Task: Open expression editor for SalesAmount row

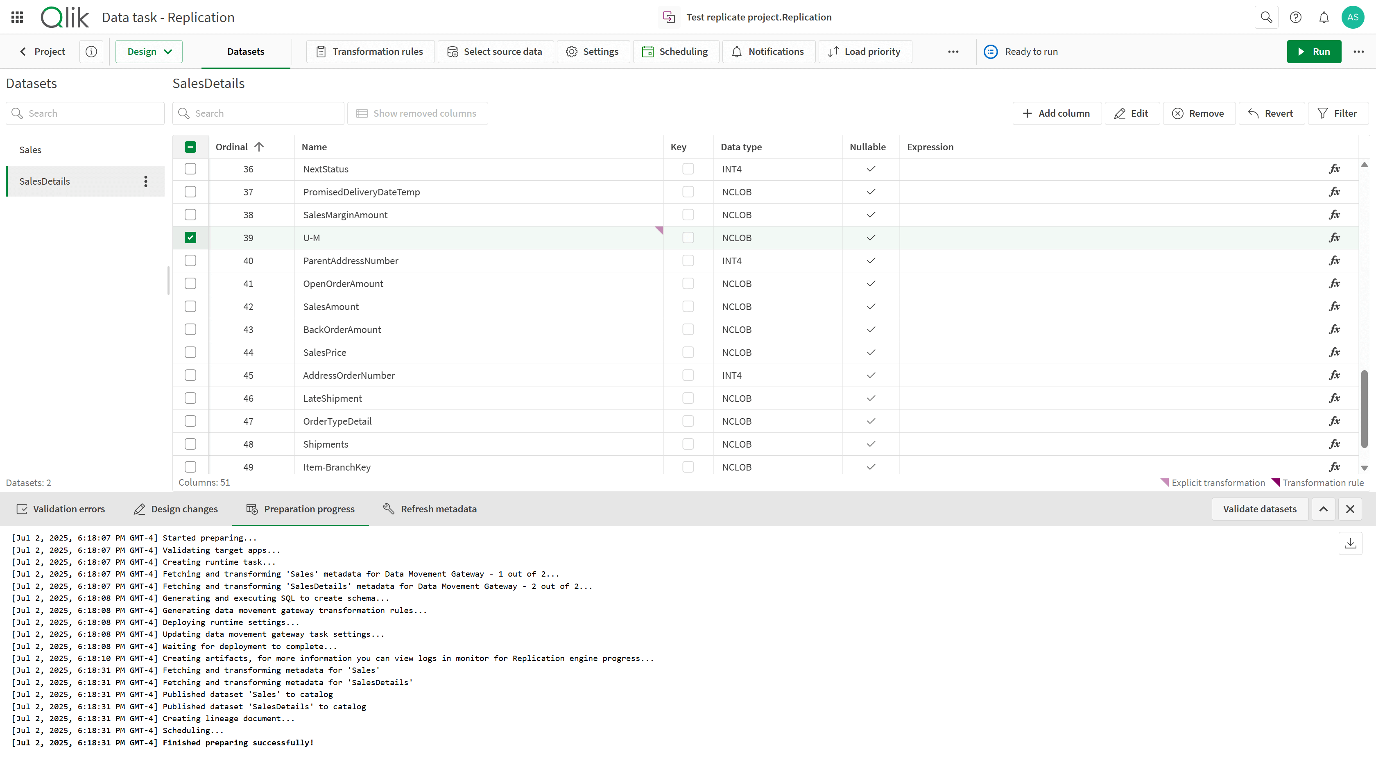Action: 1334,306
